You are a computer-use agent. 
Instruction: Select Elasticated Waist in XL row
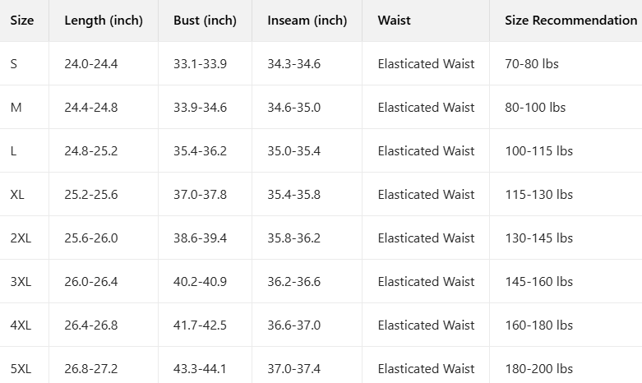pyautogui.click(x=427, y=194)
